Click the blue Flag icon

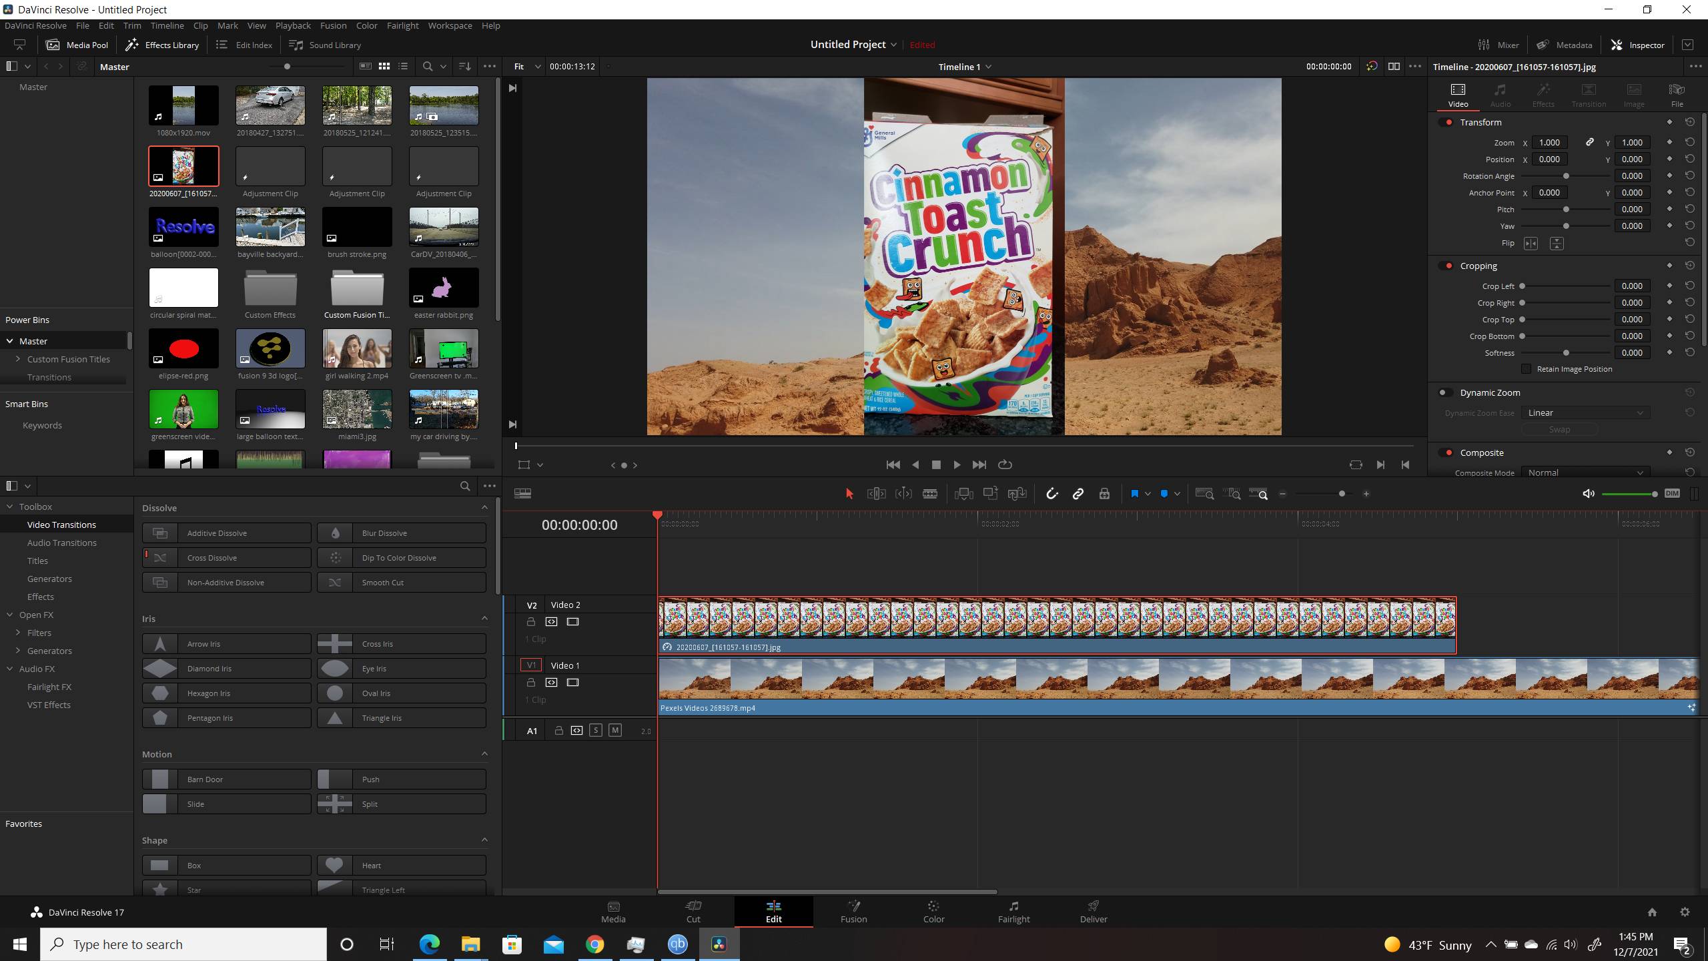[x=1134, y=494]
